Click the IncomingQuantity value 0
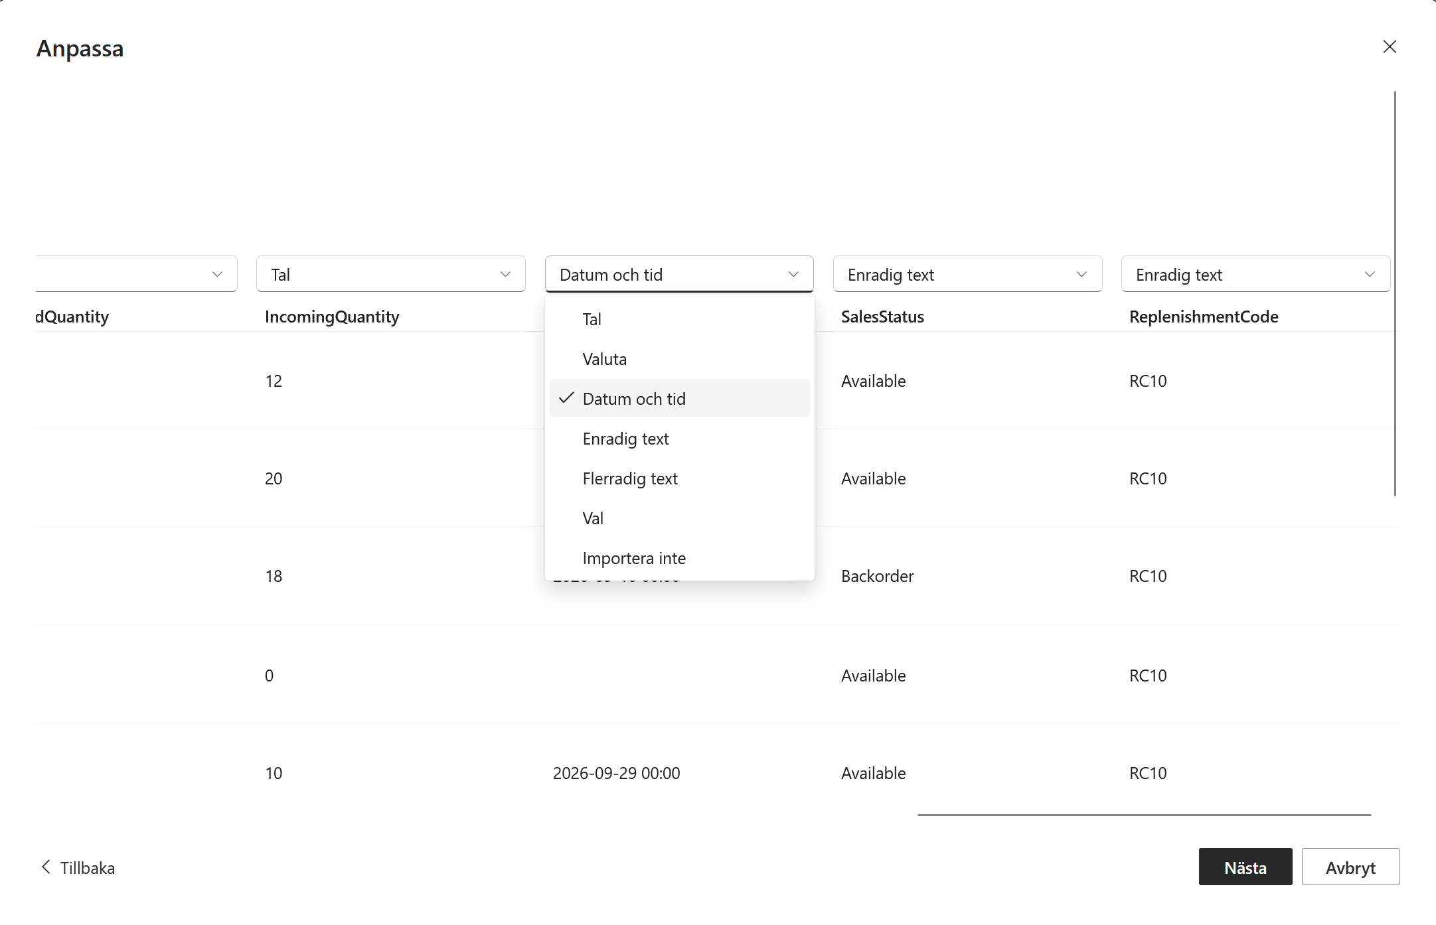Image resolution: width=1436 pixels, height=925 pixels. [x=269, y=676]
